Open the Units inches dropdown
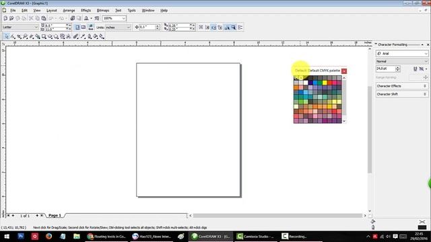This screenshot has height=242, width=431. [x=128, y=28]
